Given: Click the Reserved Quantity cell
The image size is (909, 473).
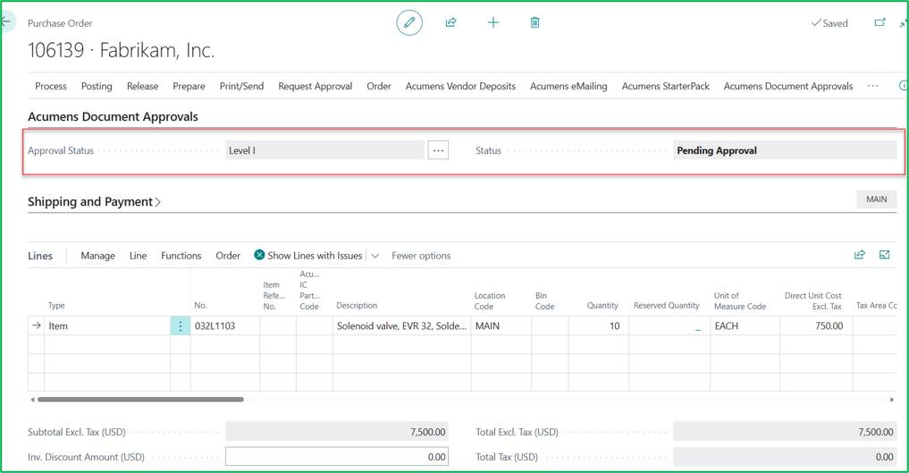Looking at the screenshot, I should 669,325.
